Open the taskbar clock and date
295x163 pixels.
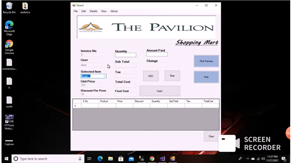pyautogui.click(x=272, y=159)
